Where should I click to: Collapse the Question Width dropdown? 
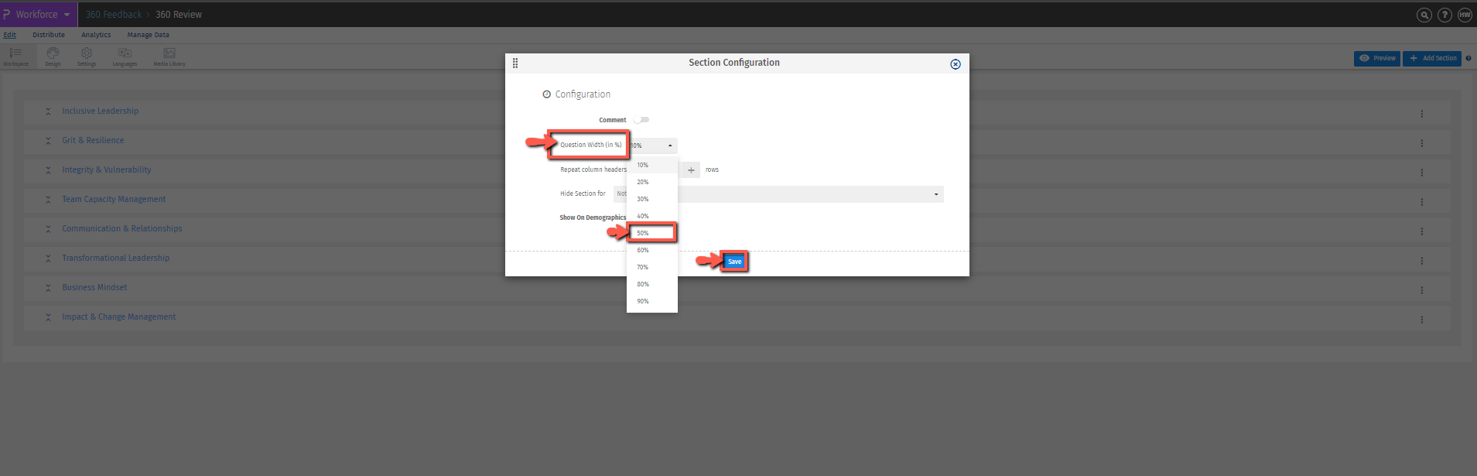(652, 146)
